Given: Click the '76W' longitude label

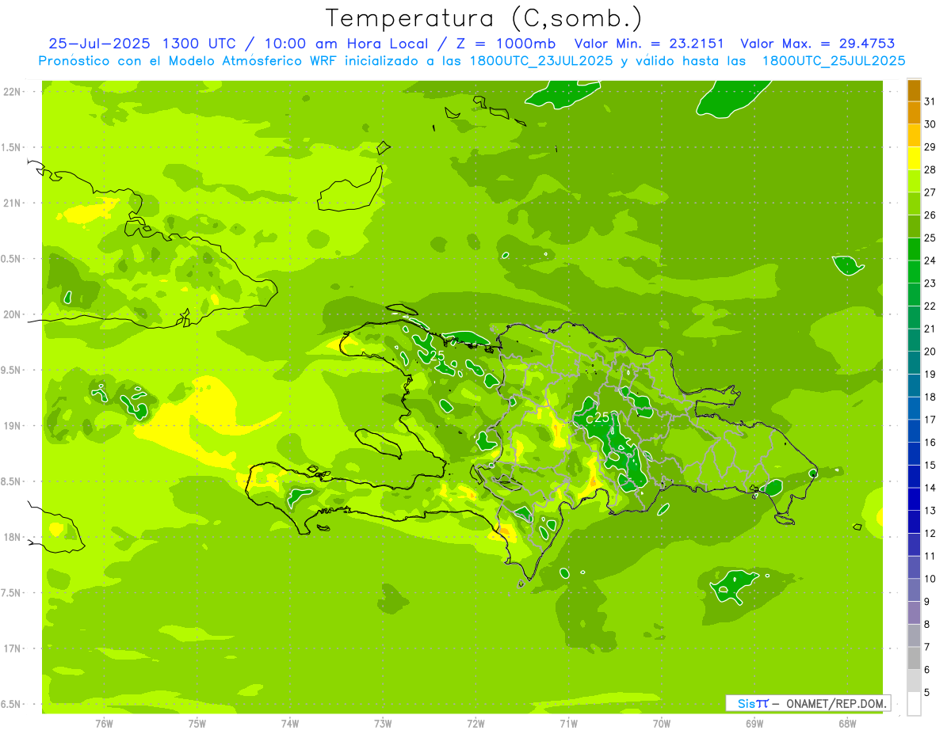Looking at the screenshot, I should click(104, 724).
